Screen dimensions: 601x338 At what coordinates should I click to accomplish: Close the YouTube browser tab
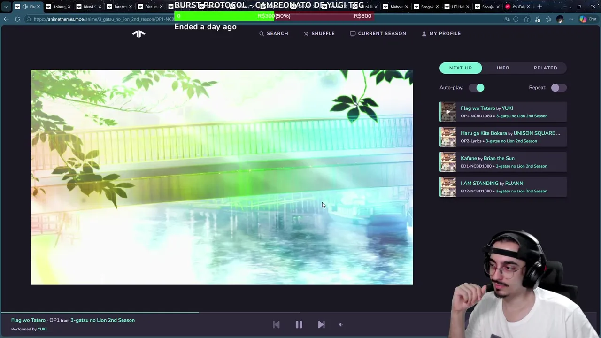point(529,7)
